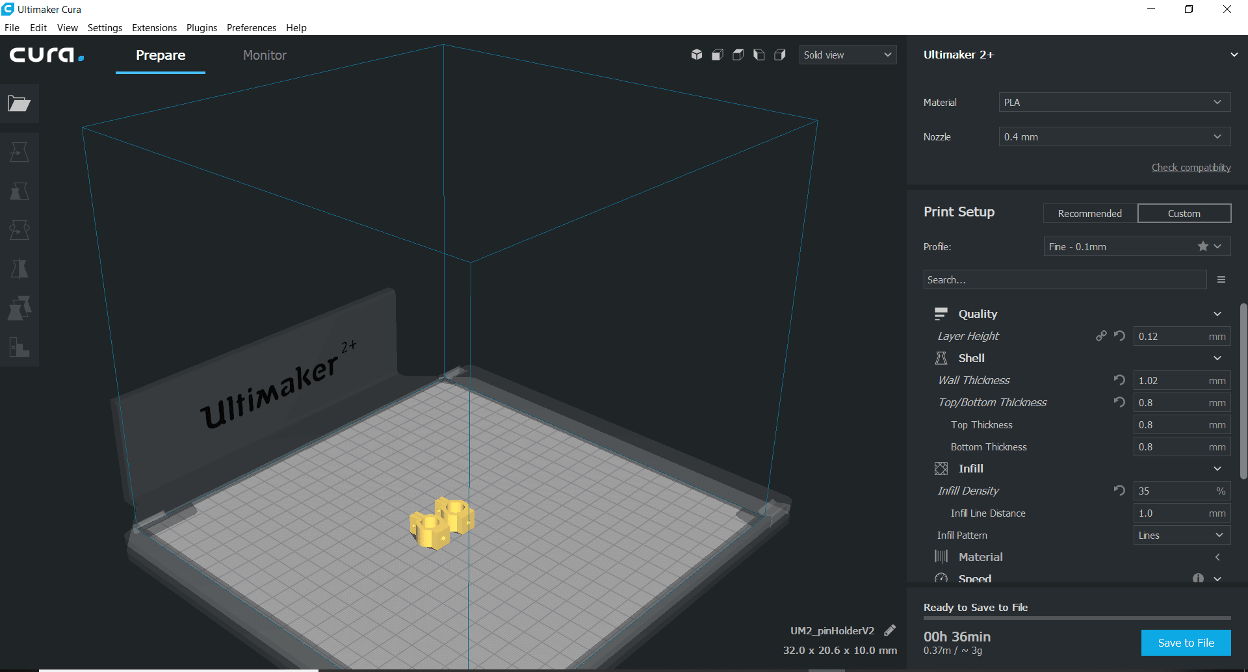This screenshot has width=1248, height=672.
Task: Switch to the Prepare tab
Action: click(161, 55)
